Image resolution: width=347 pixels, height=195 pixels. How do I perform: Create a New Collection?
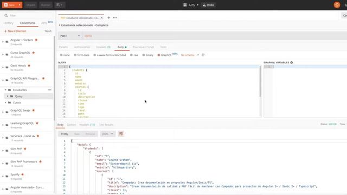(15, 31)
